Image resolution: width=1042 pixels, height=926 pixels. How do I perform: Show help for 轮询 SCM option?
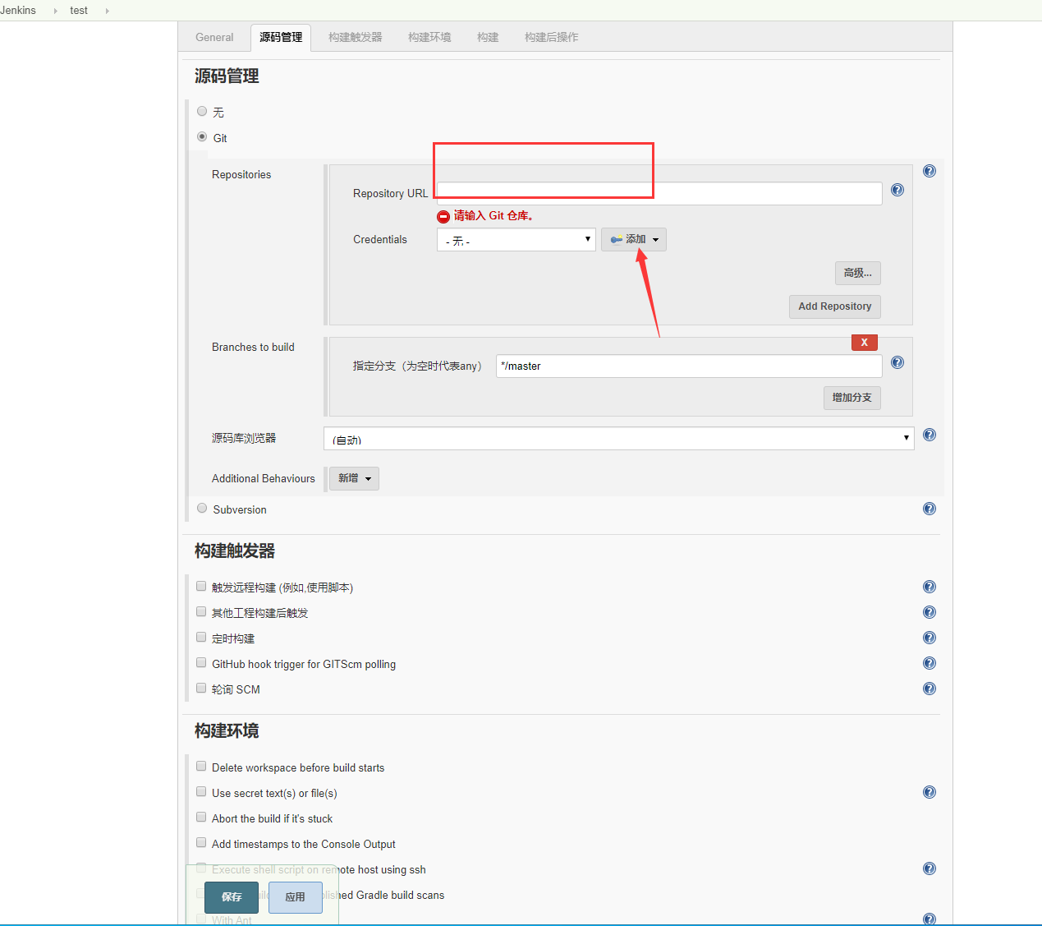(929, 689)
